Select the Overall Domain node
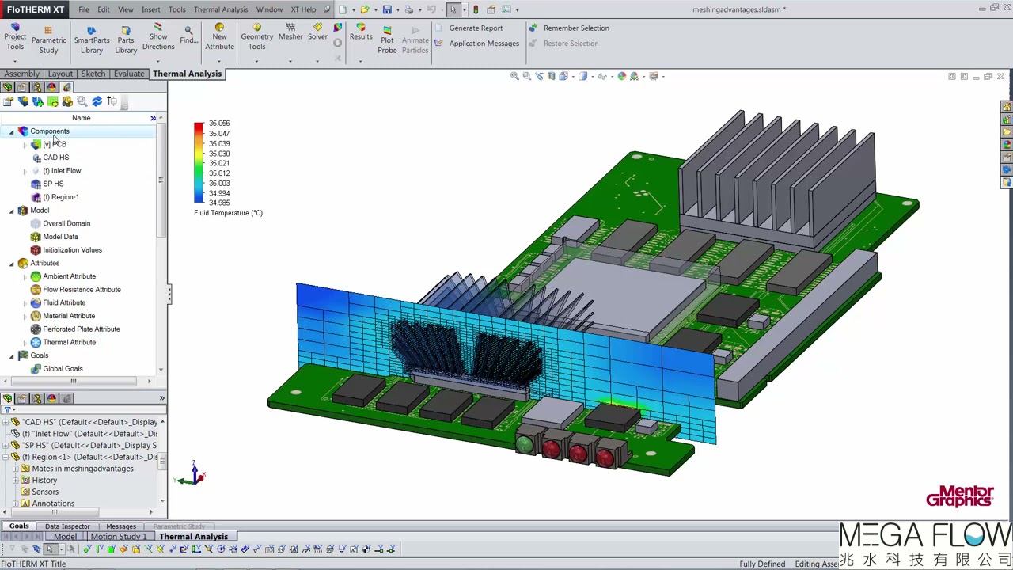Image resolution: width=1013 pixels, height=570 pixels. coord(66,223)
